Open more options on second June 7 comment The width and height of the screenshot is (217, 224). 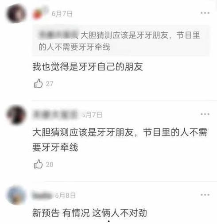[205, 114]
